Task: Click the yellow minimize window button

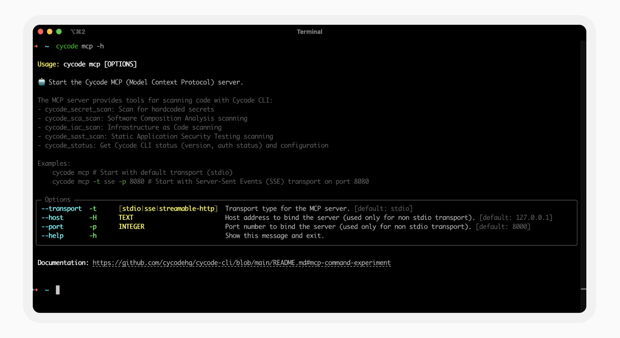Action: pos(50,32)
